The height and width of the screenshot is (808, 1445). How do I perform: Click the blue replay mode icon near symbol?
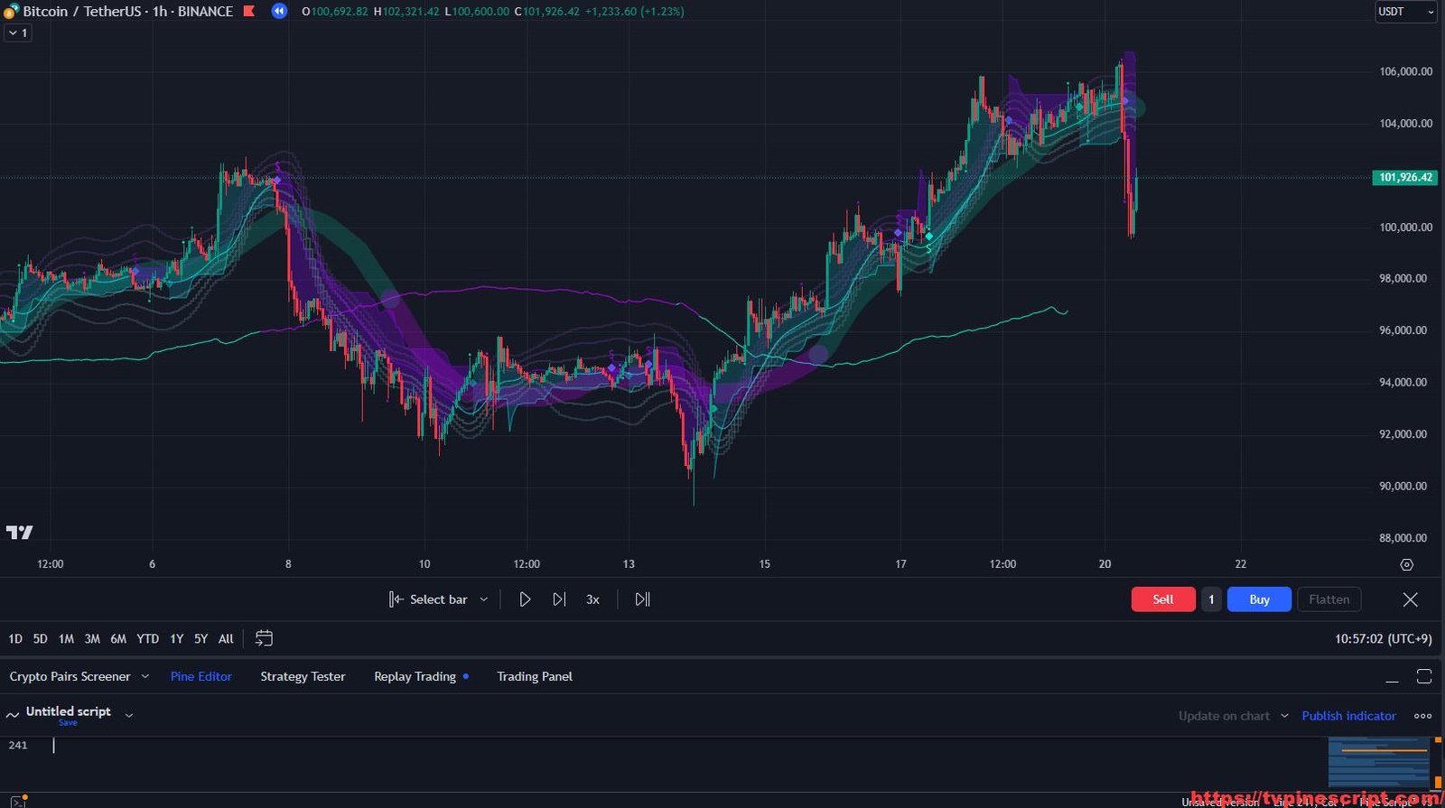[279, 12]
